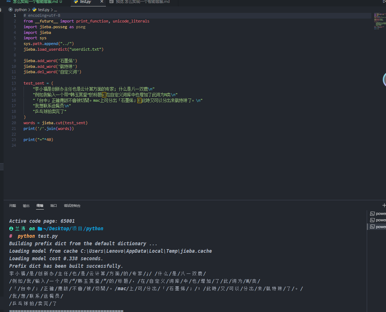386x312 pixels.
Task: Click the string "我想联系送餐员\n"
Action: click(x=52, y=106)
